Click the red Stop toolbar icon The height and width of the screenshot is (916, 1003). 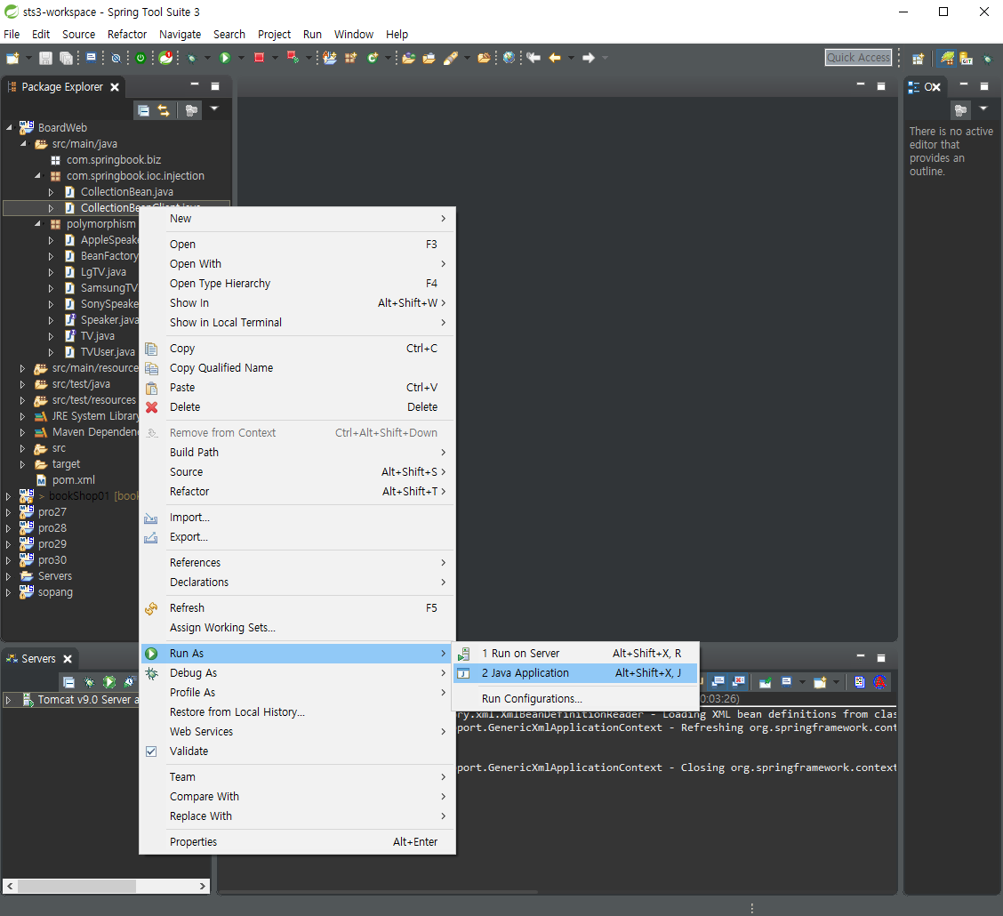[x=259, y=58]
